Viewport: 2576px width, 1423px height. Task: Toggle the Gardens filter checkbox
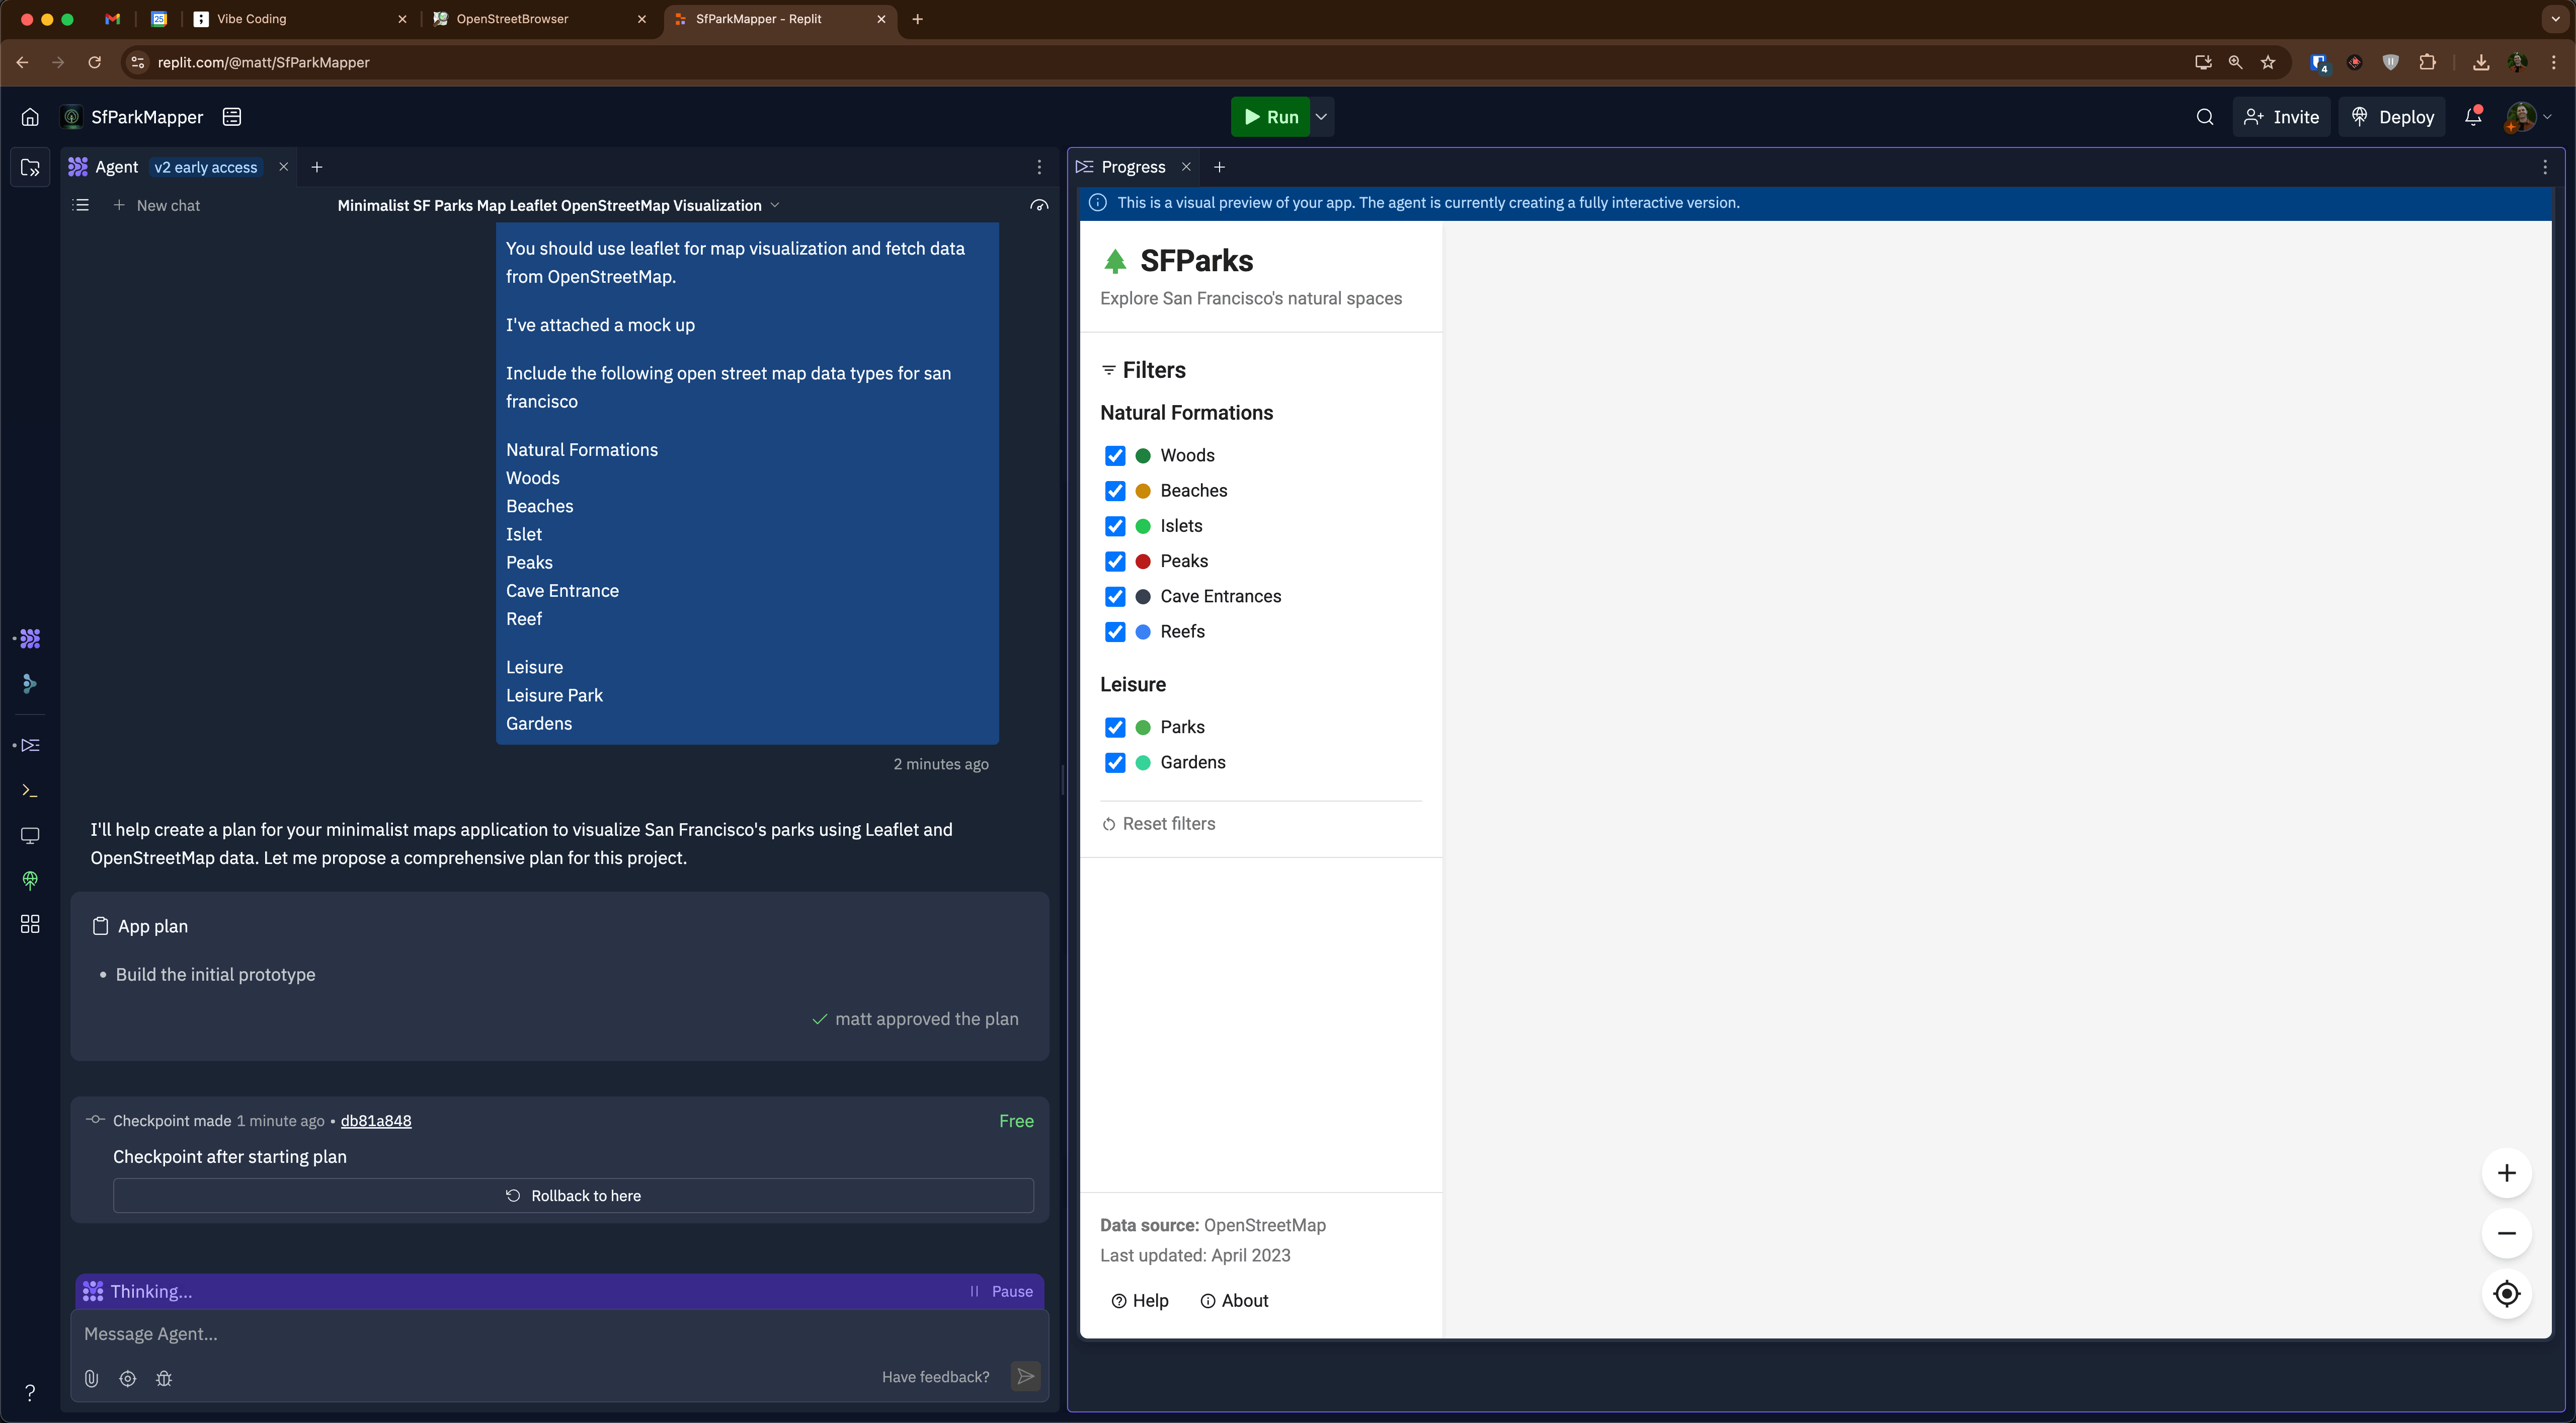coord(1115,763)
